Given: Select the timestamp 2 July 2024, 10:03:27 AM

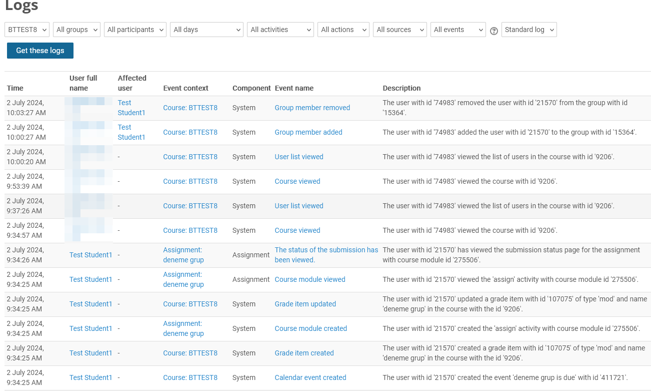Looking at the screenshot, I should [26, 108].
